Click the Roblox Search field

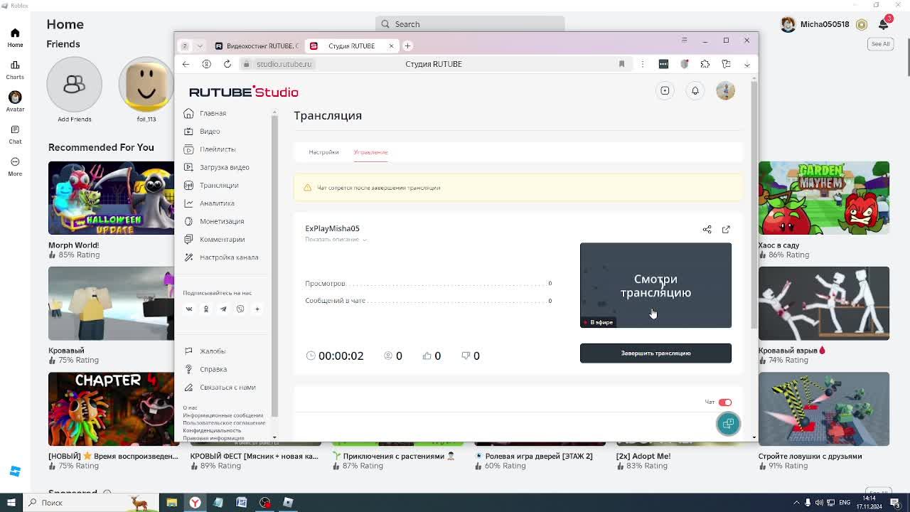470,24
